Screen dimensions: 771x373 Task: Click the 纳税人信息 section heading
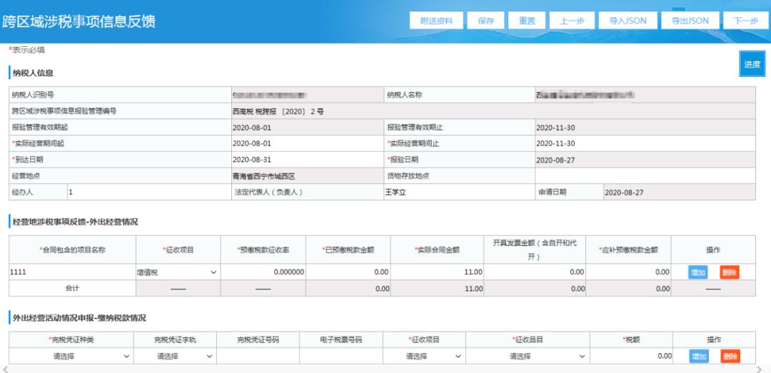point(33,73)
